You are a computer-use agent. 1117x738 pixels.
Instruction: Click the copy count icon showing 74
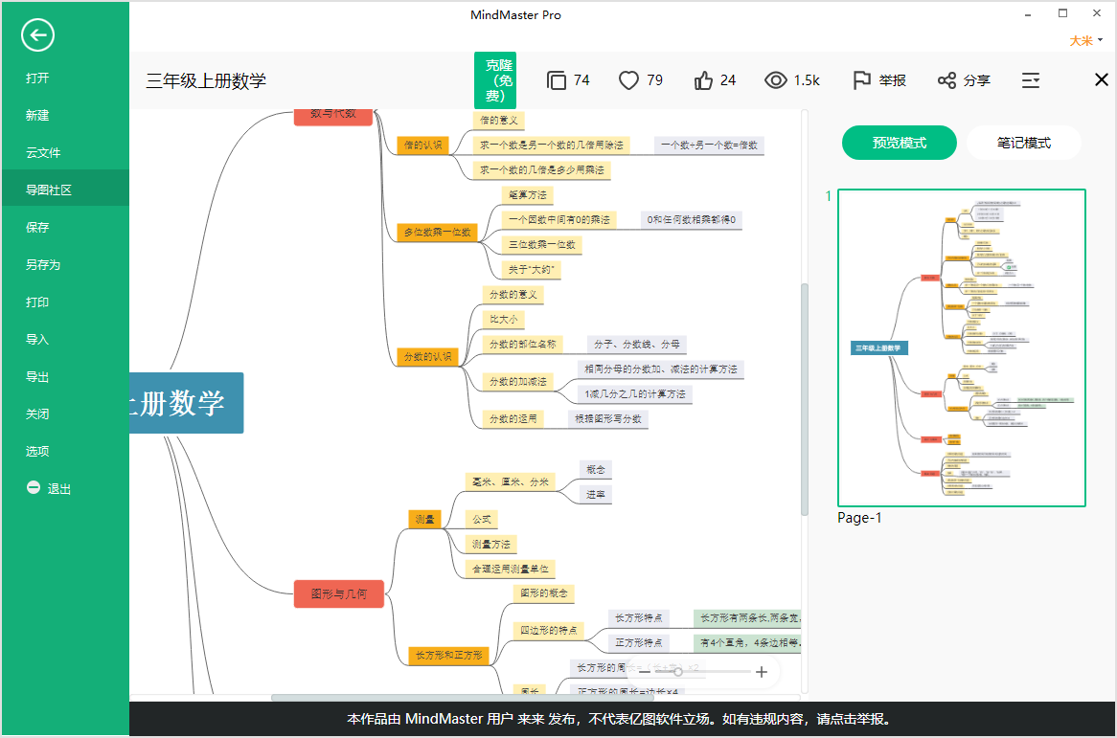557,80
